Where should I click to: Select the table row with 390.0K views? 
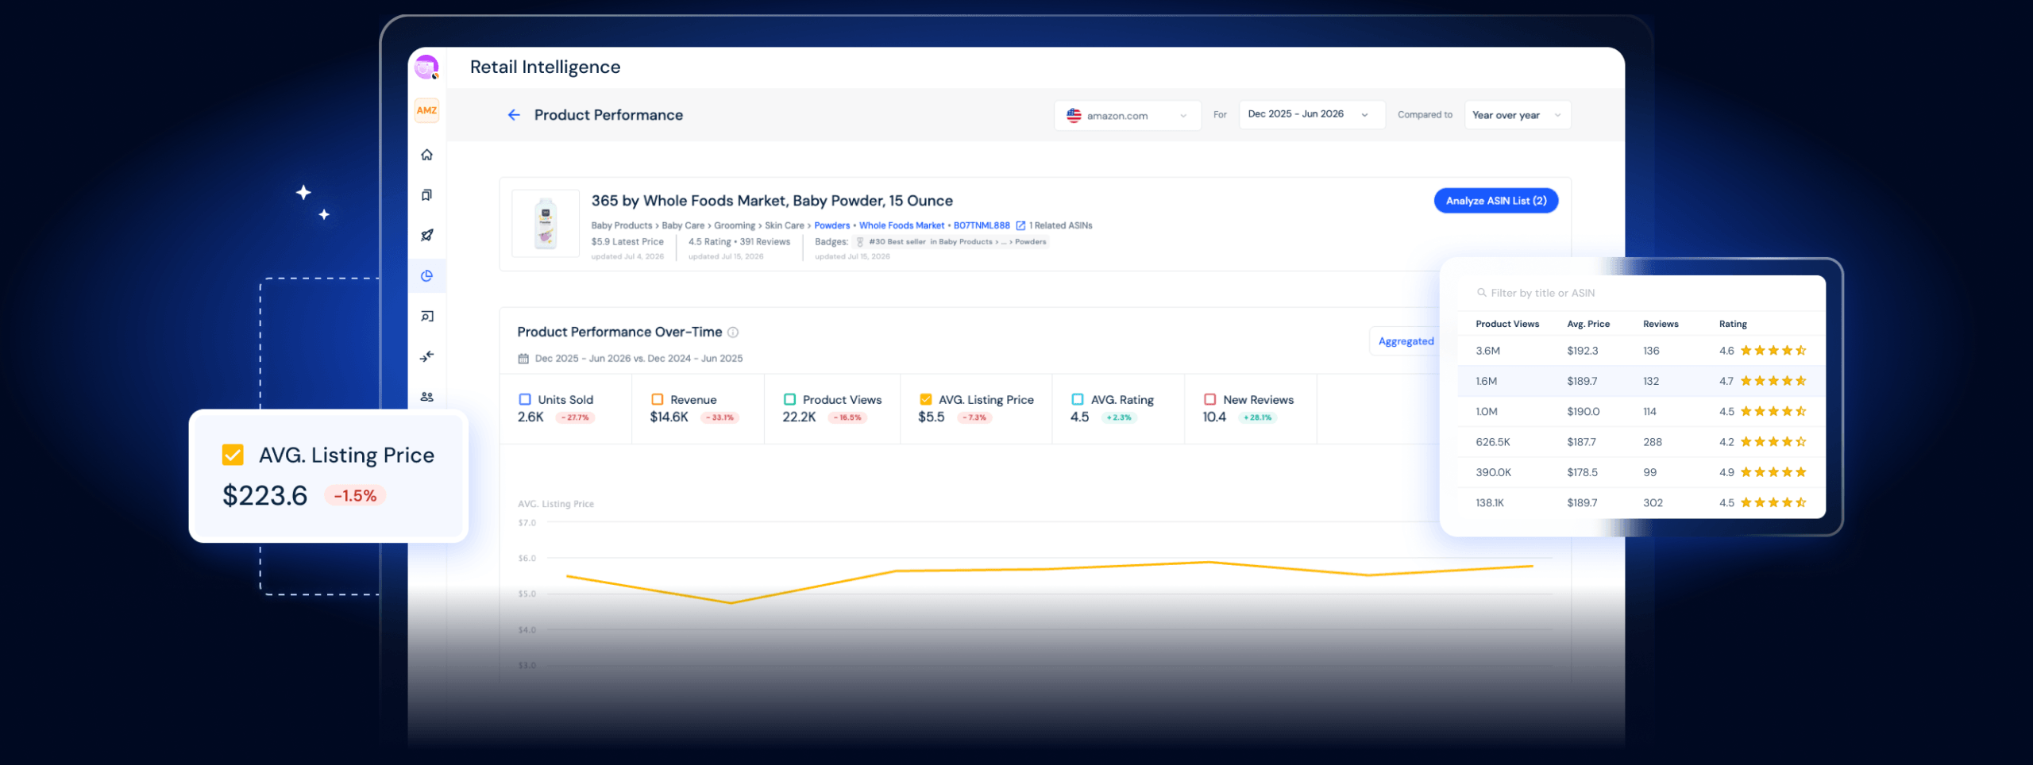tap(1641, 472)
